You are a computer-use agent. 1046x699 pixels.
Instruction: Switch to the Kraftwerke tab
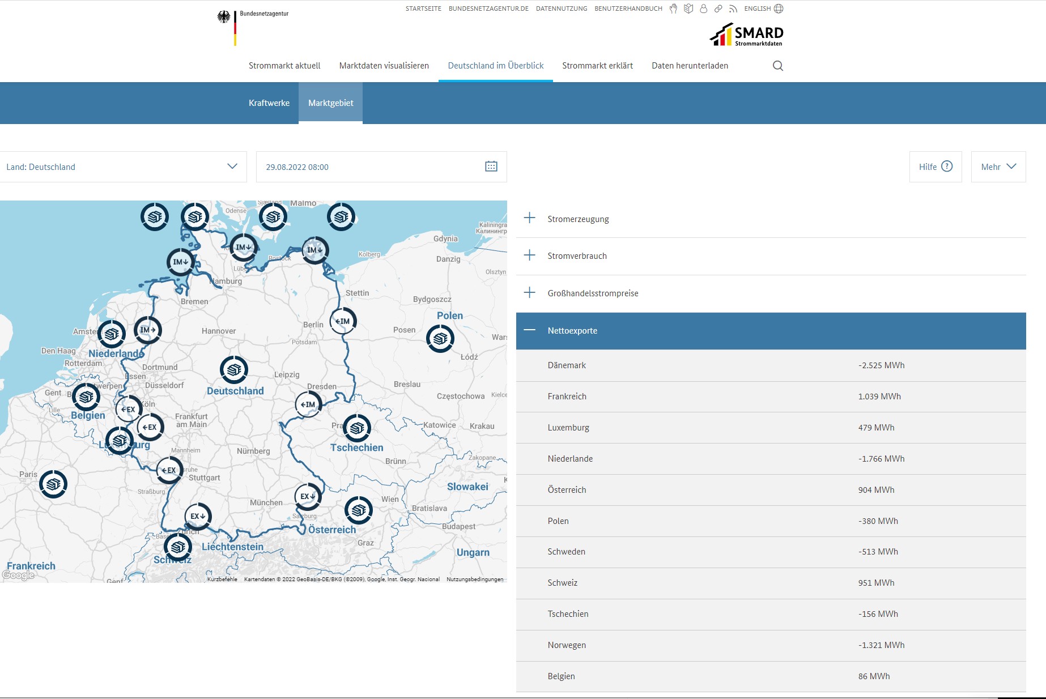click(x=269, y=103)
